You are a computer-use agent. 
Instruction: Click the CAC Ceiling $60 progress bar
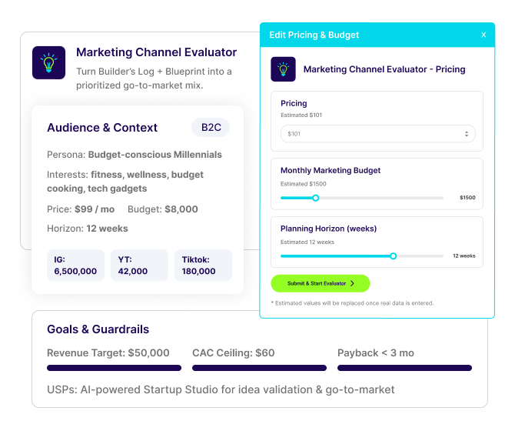point(259,368)
